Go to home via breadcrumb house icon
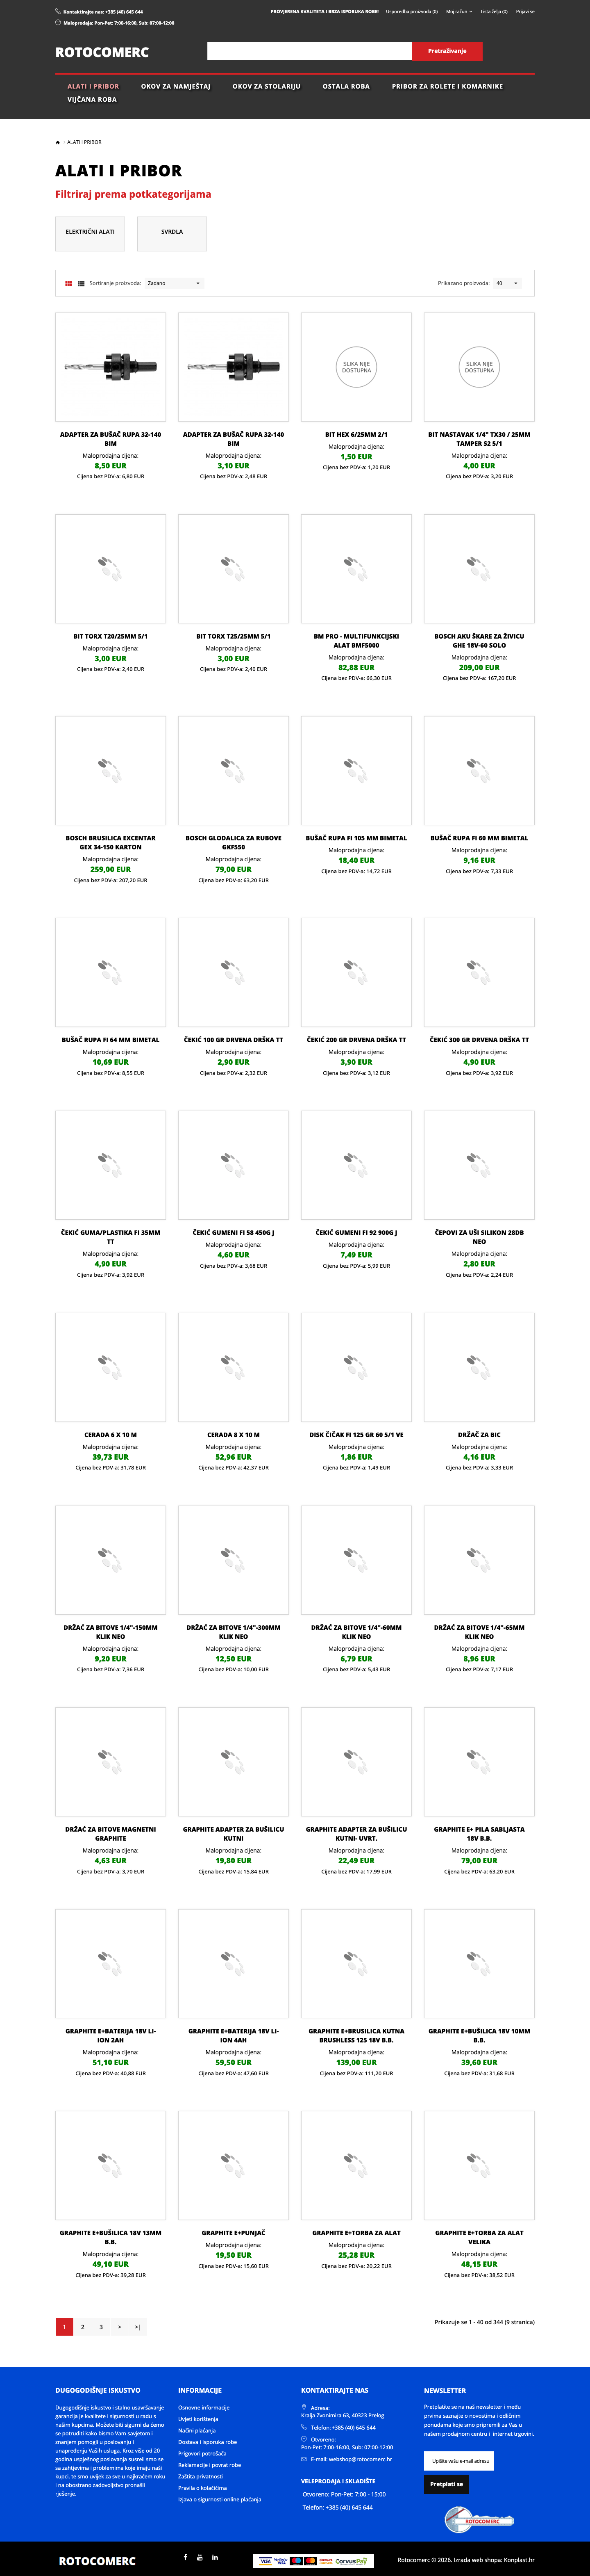Screen dimensions: 590x2576 pyautogui.click(x=58, y=142)
